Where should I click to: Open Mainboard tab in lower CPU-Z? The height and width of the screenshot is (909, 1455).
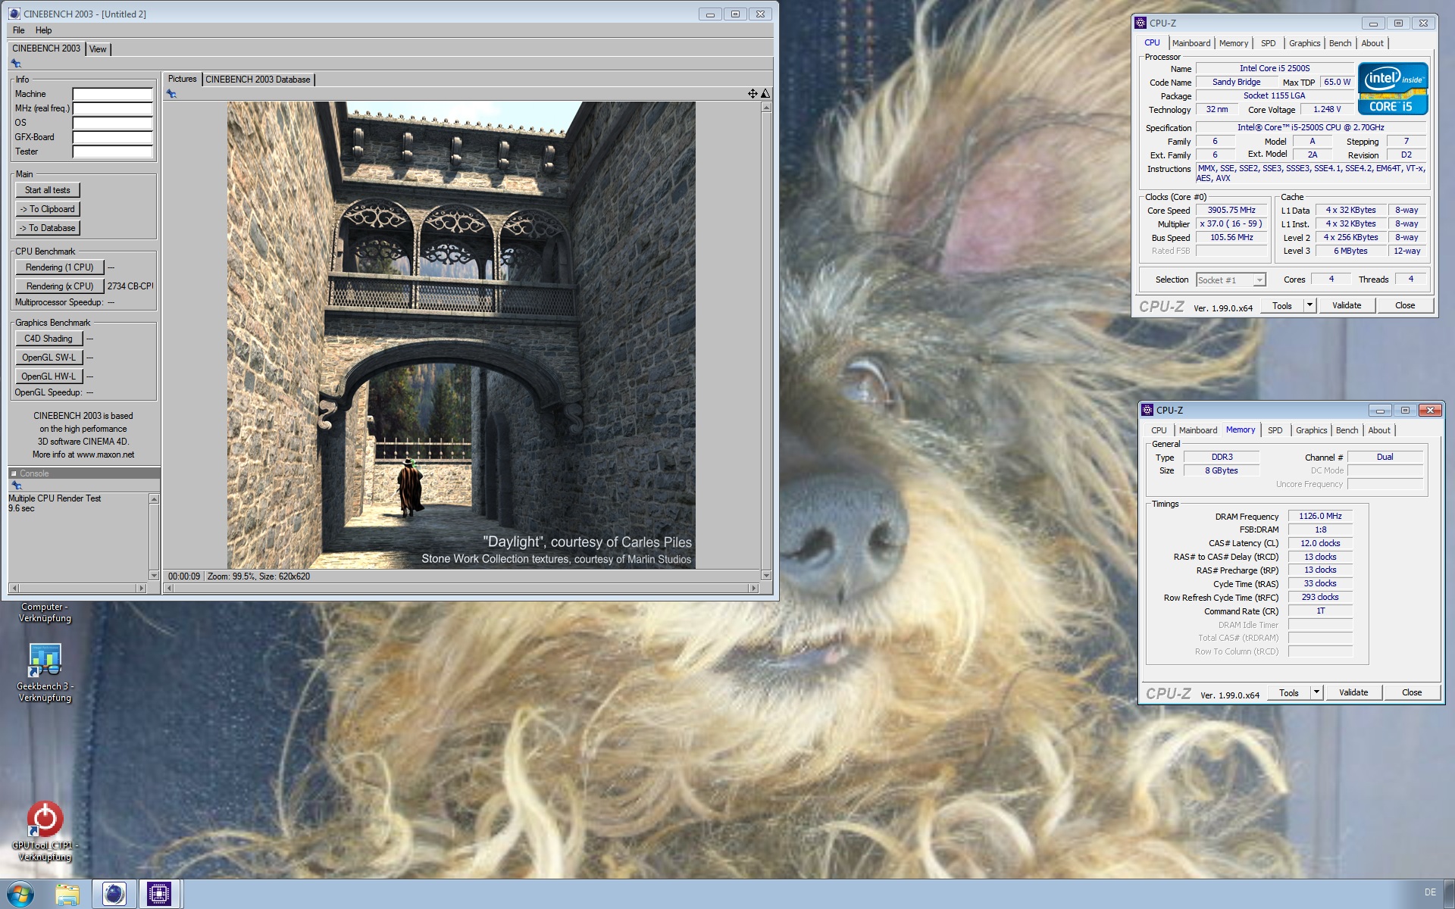point(1198,430)
